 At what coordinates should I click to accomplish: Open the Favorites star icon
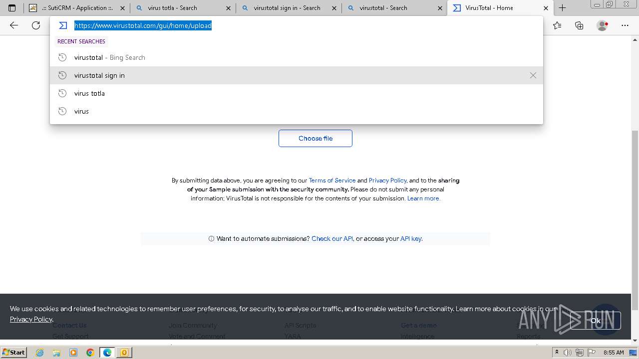(557, 25)
